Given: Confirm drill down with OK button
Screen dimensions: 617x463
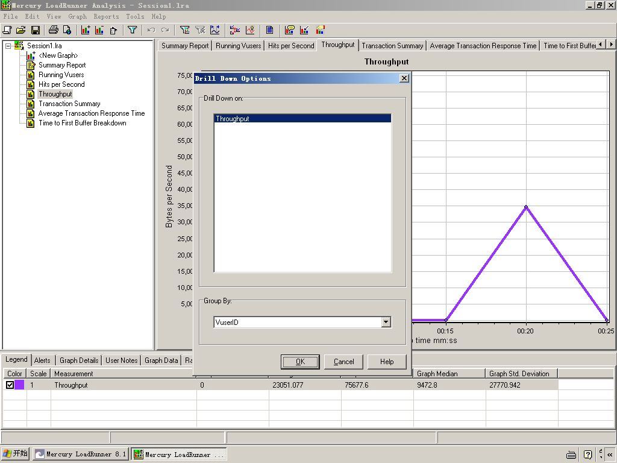Looking at the screenshot, I should click(x=300, y=362).
